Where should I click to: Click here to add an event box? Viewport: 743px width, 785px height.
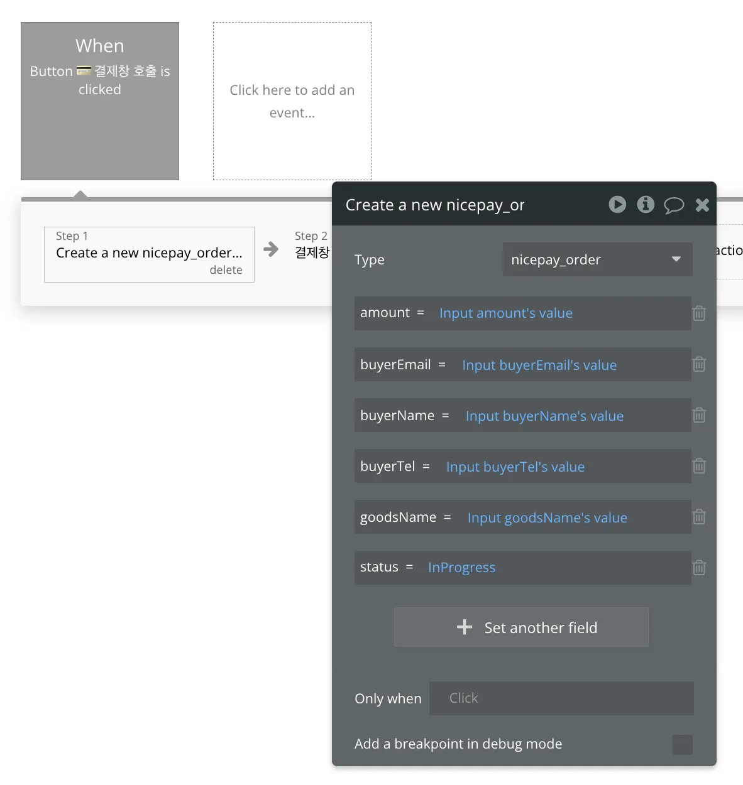tap(292, 101)
